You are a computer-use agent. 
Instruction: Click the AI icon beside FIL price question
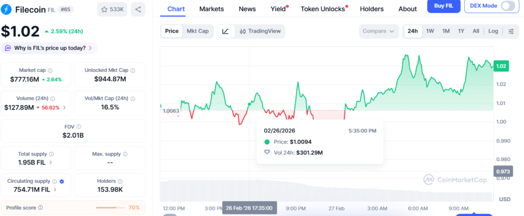coord(8,49)
